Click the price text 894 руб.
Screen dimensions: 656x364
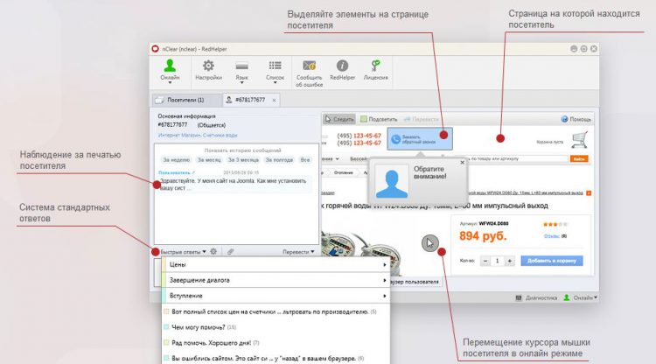(x=483, y=236)
